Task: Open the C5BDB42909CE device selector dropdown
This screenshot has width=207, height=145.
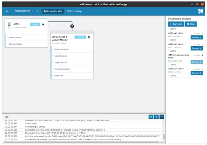Action: (24, 11)
